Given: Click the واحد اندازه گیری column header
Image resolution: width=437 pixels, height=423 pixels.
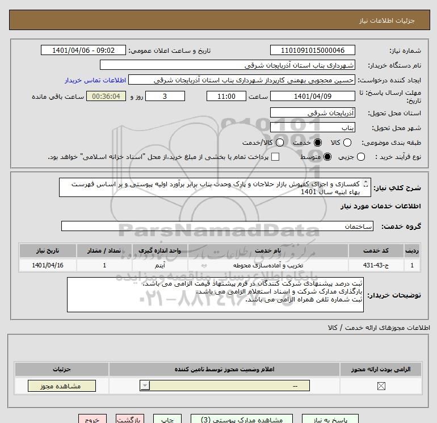Looking at the screenshot, I should click(x=159, y=250).
